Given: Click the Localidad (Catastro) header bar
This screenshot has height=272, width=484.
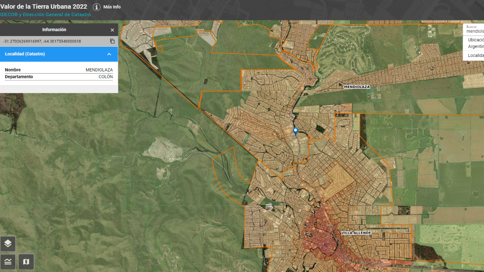Looking at the screenshot, I should click(x=54, y=54).
